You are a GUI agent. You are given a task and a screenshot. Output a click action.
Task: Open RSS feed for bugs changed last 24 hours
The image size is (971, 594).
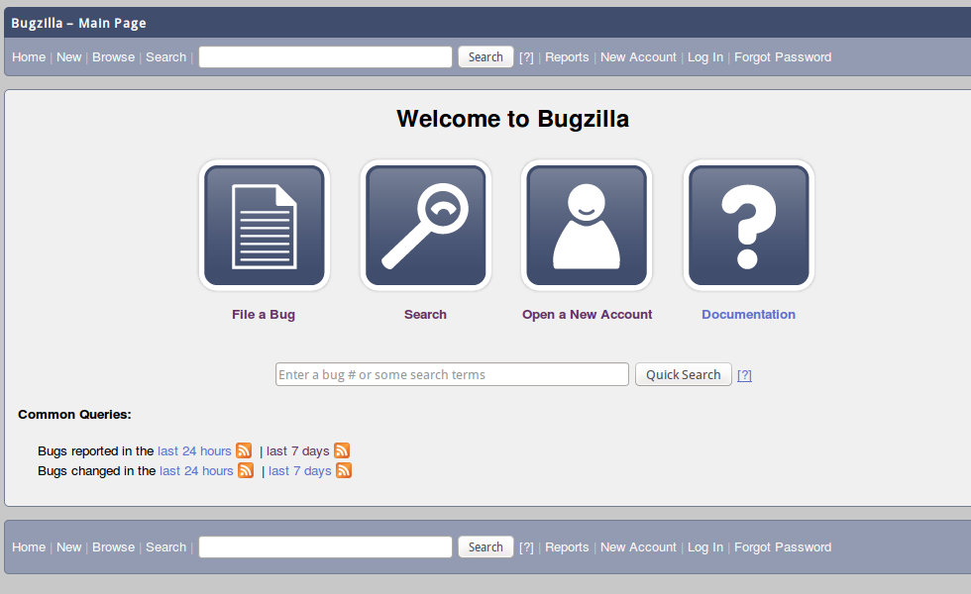[x=246, y=470]
